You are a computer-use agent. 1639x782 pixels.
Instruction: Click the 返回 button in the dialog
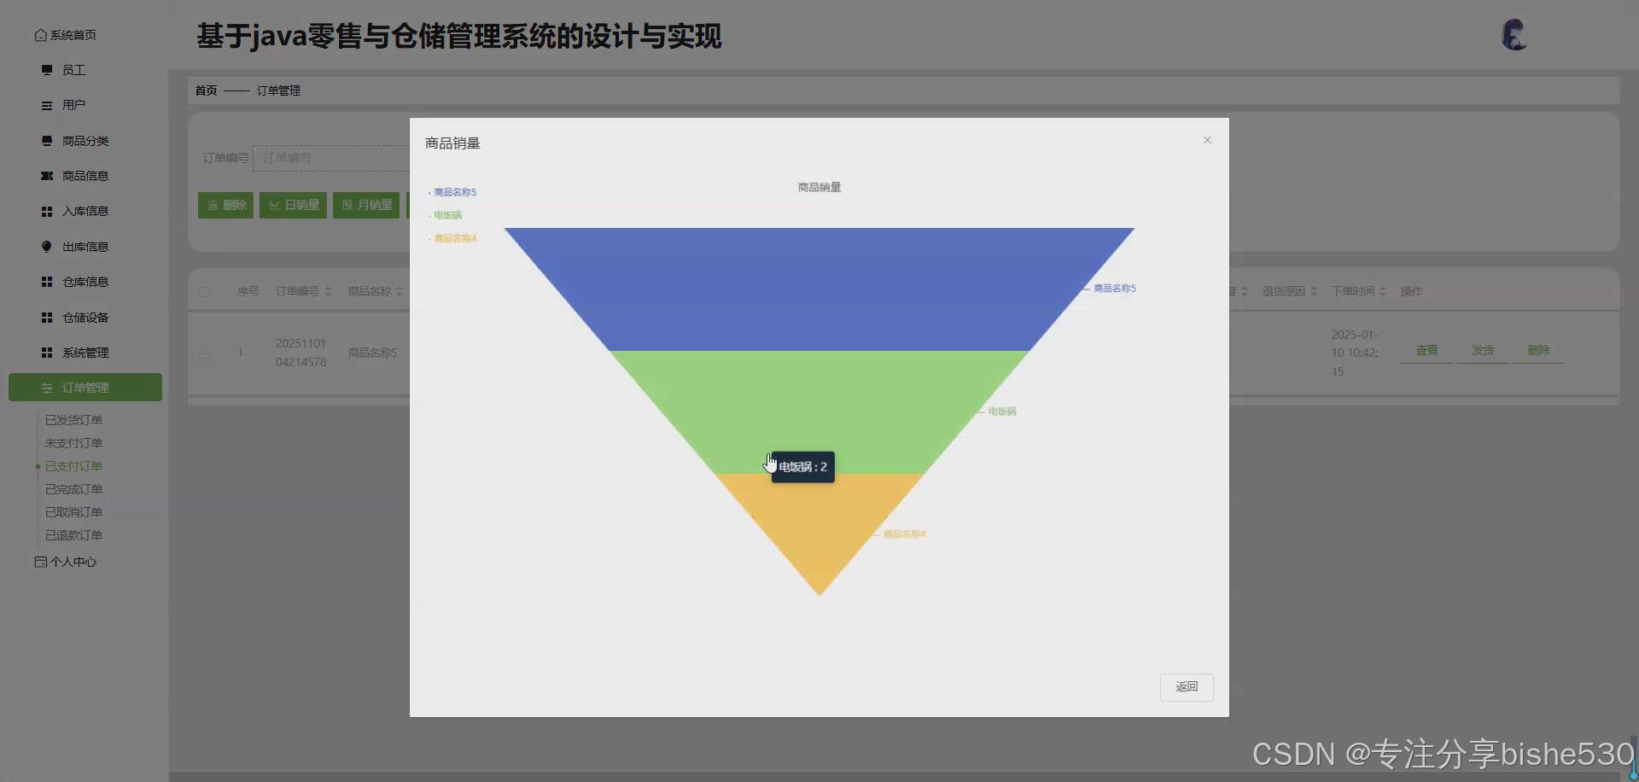coord(1187,686)
